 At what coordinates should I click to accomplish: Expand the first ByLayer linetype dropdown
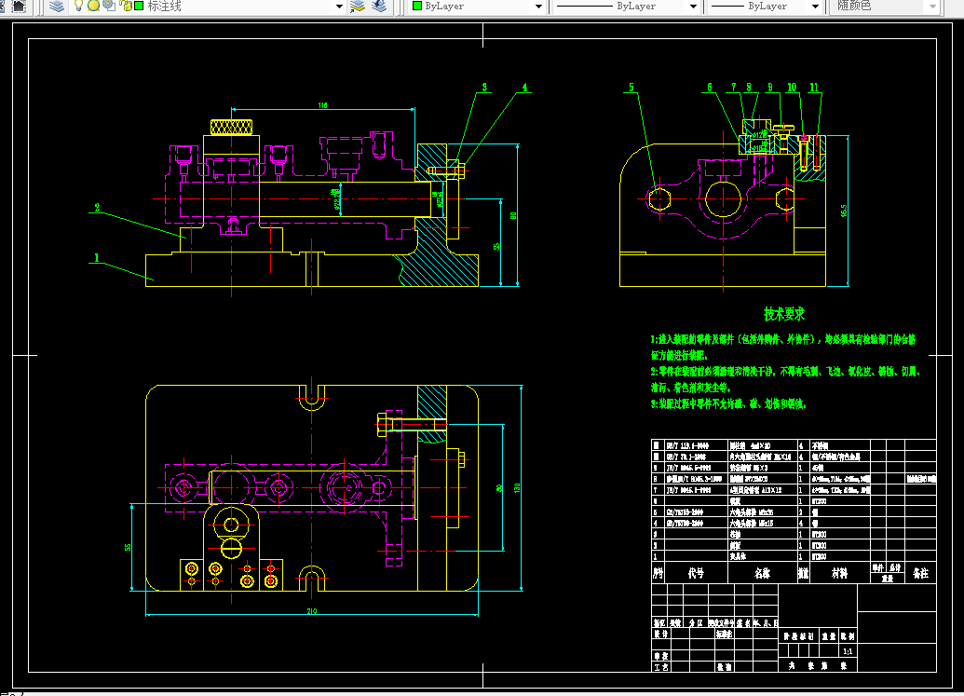tap(693, 7)
